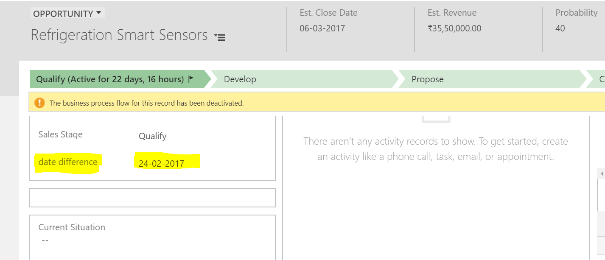Screen dimensions: 605x260
Task: Click the Current Situation empty value
Action: tap(45, 240)
